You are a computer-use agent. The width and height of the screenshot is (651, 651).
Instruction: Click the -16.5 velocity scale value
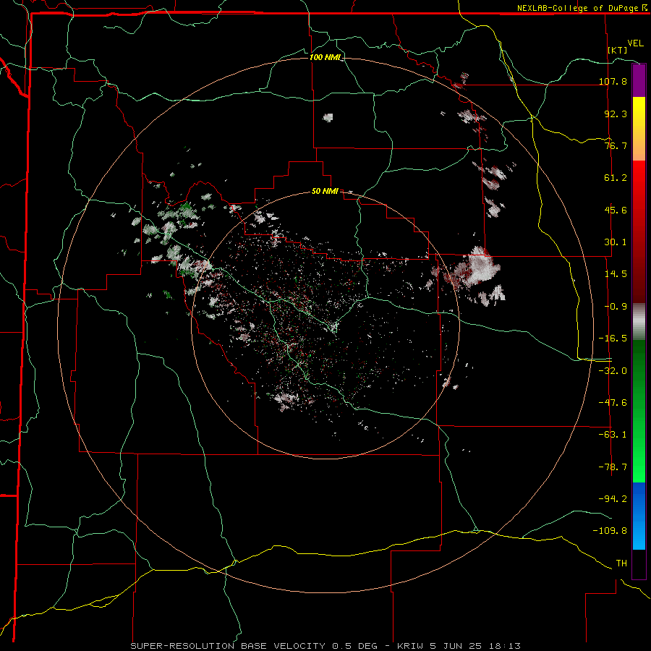click(613, 339)
